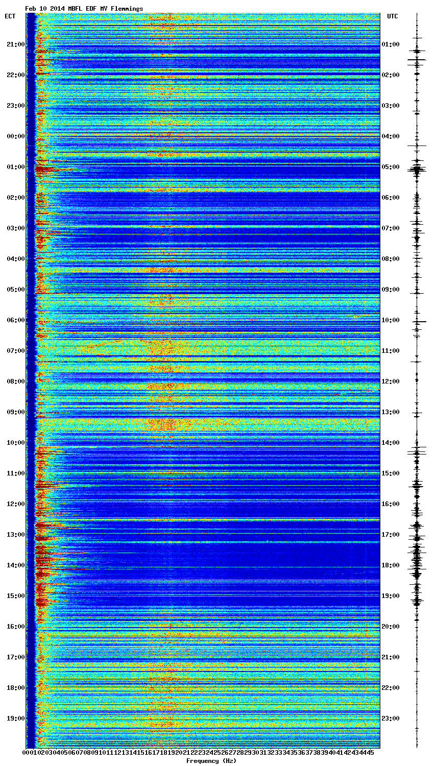Click the 15:00 label on the UTC axis
The width and height of the screenshot is (435, 766).
[391, 473]
